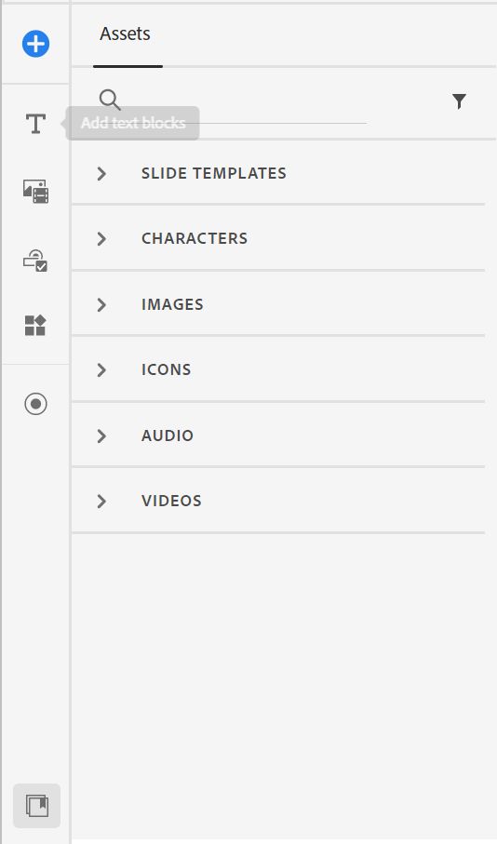This screenshot has width=497, height=844.
Task: Select the ICONS section label
Action: pyautogui.click(x=166, y=369)
